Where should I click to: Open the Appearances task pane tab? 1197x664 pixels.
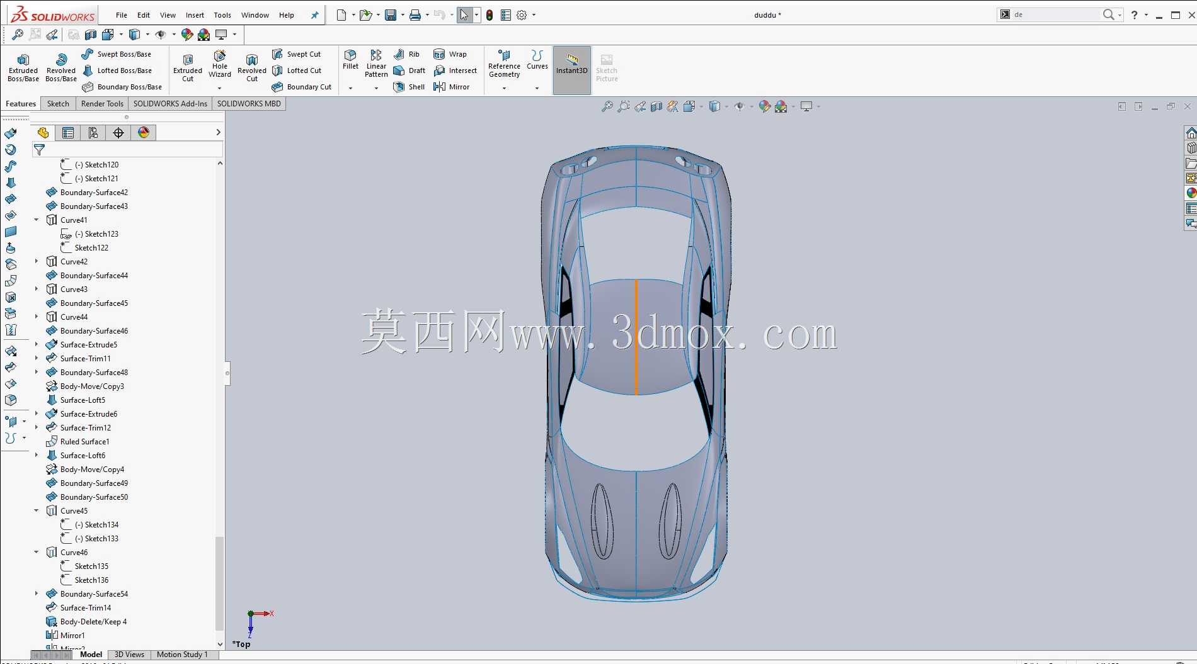click(x=1191, y=193)
